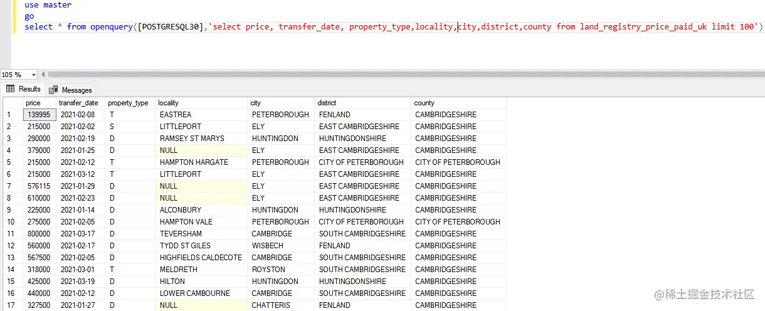Click 'use master' line in editor
Image resolution: width=765 pixels, height=311 pixels.
(48, 5)
